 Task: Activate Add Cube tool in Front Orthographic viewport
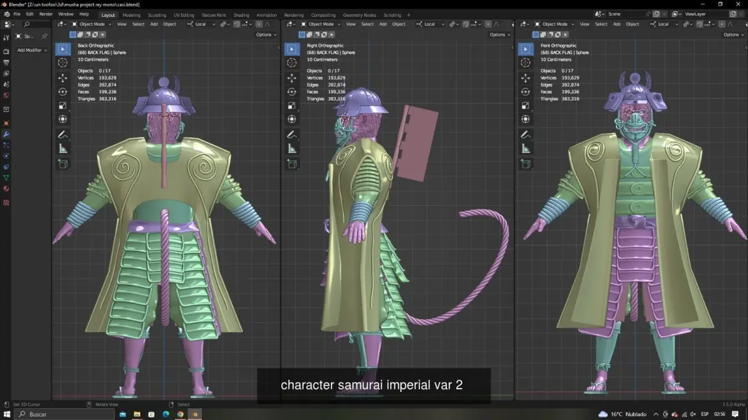526,164
